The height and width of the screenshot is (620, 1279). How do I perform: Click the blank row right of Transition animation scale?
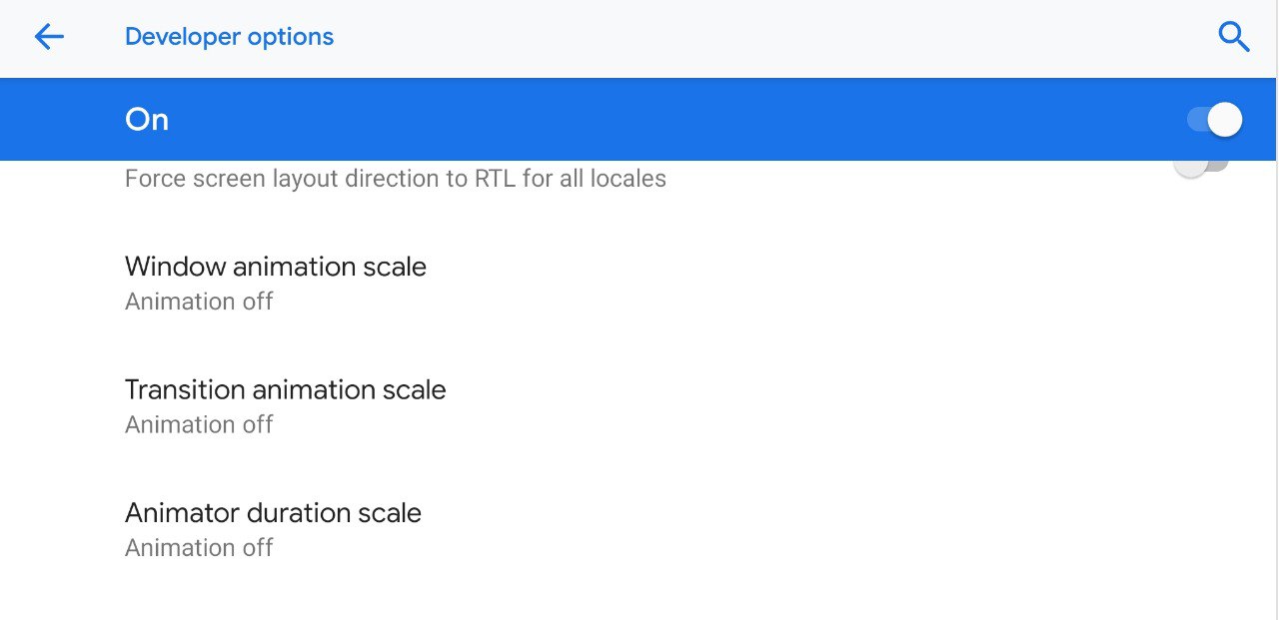coord(799,406)
